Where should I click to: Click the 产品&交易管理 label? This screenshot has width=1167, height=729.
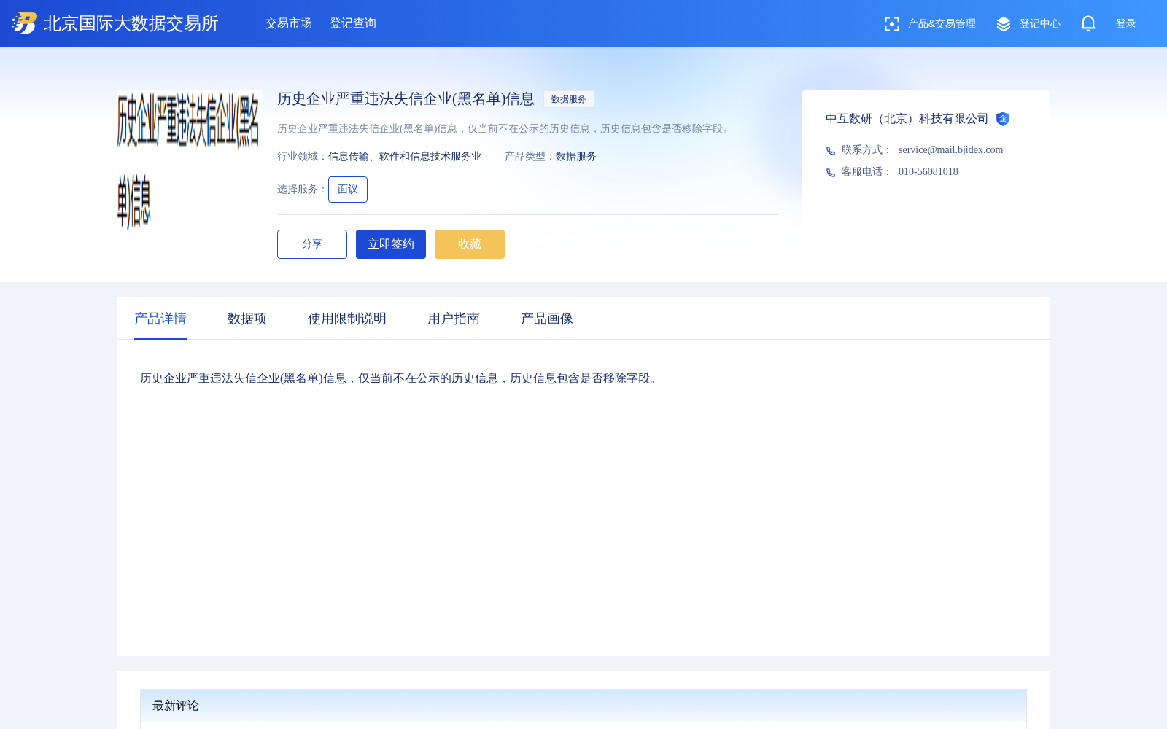(x=942, y=24)
